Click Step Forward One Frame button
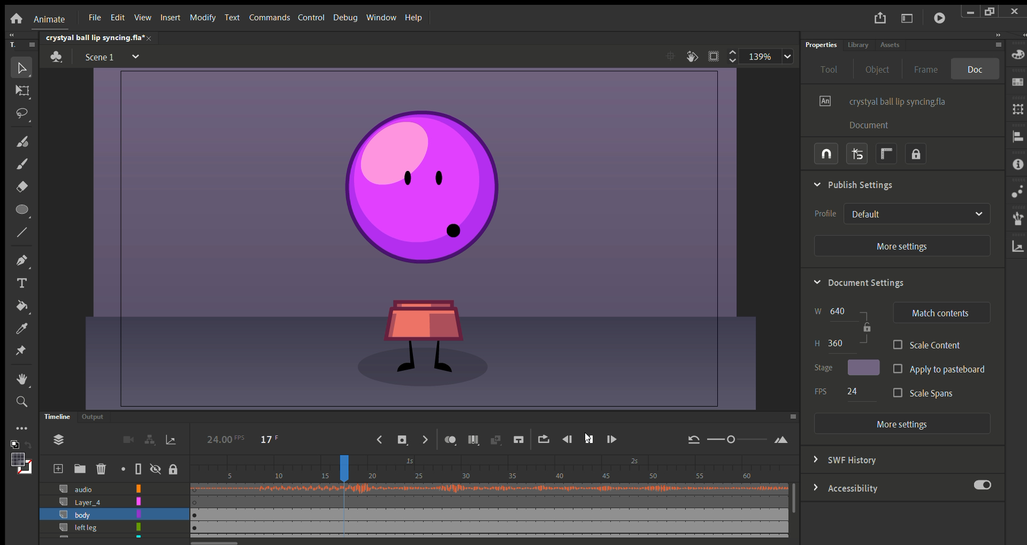The width and height of the screenshot is (1027, 545). [611, 440]
